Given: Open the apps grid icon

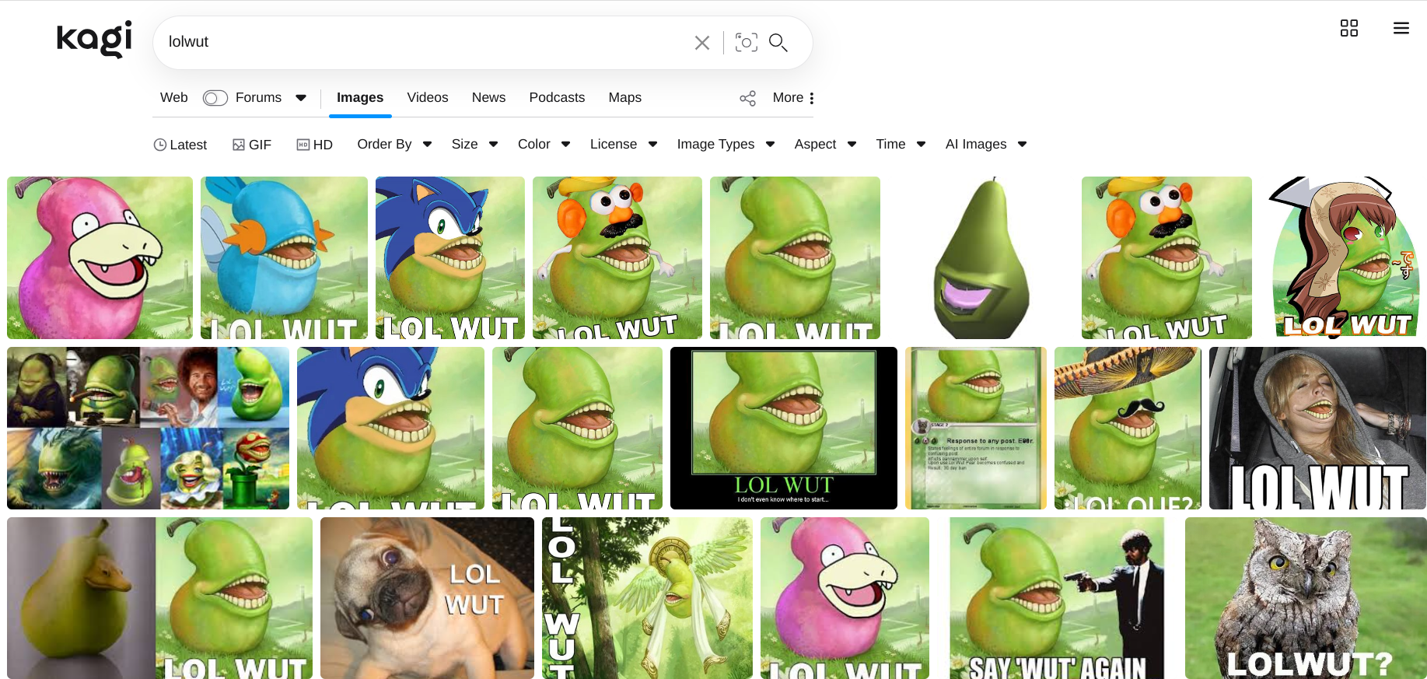Looking at the screenshot, I should click(1349, 28).
